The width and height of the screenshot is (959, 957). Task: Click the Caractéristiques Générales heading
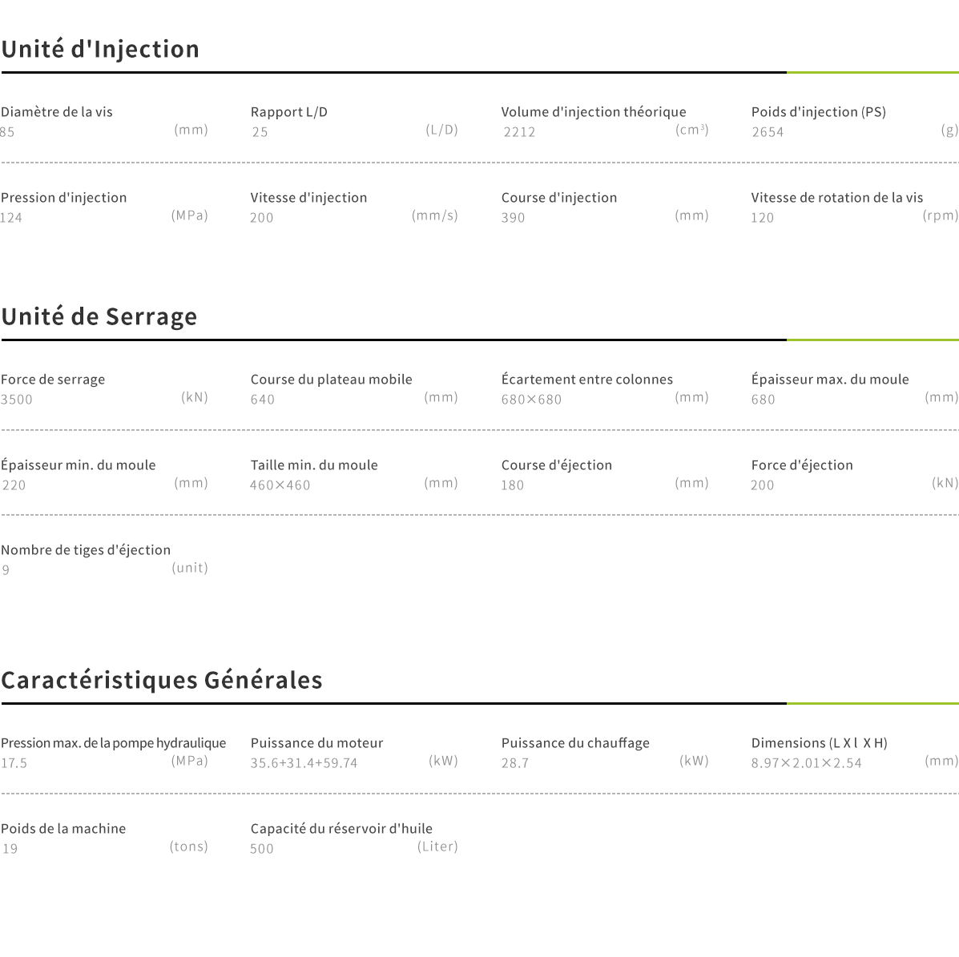pos(161,681)
